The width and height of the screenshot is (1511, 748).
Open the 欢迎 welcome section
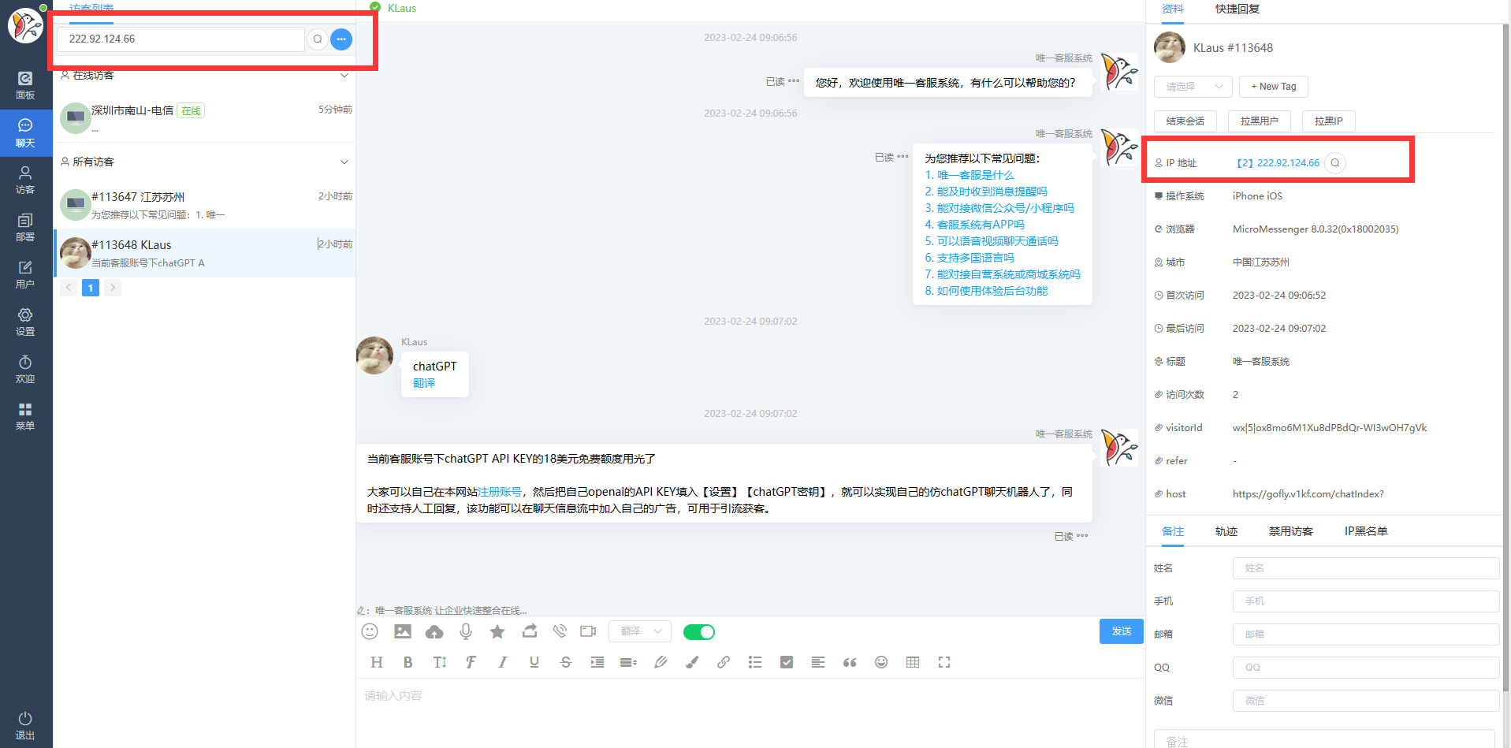25,369
